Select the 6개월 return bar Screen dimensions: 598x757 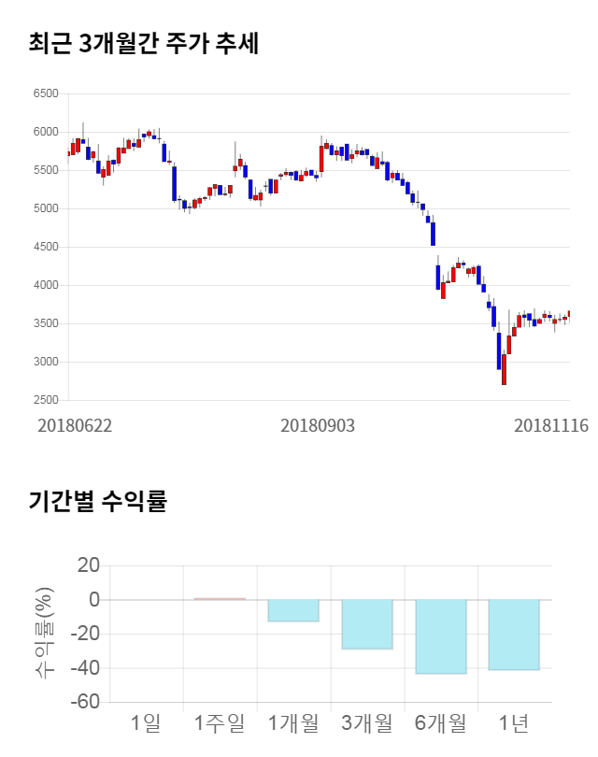tap(440, 636)
